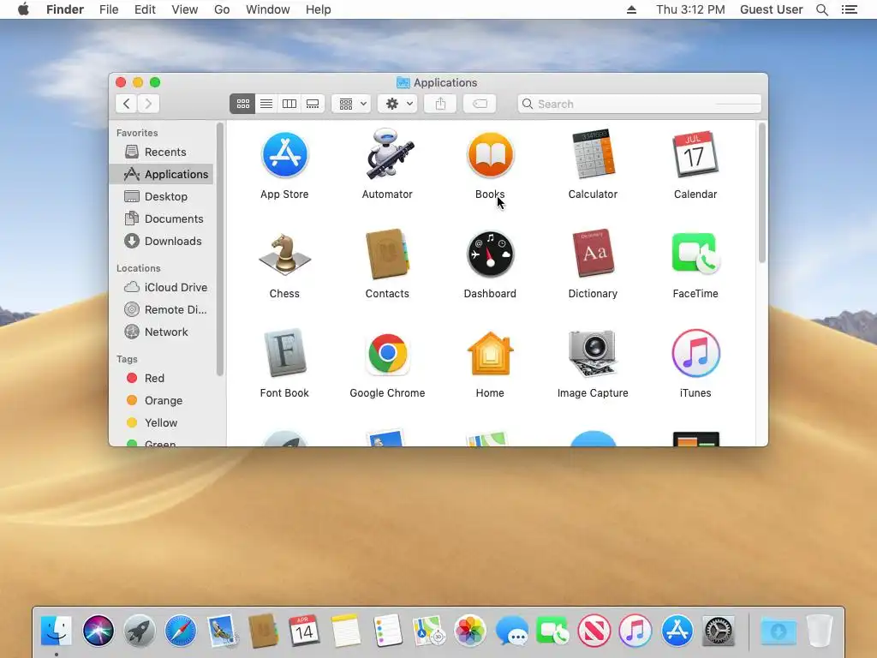The width and height of the screenshot is (877, 658).
Task: Go back in Finder history
Action: (x=127, y=104)
